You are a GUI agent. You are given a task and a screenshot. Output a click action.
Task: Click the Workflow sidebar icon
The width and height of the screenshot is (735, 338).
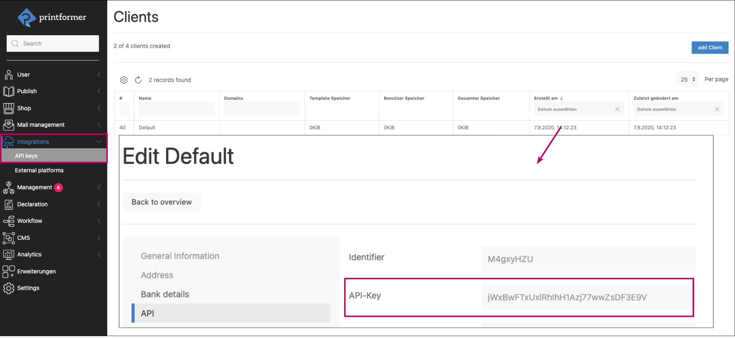coord(8,221)
